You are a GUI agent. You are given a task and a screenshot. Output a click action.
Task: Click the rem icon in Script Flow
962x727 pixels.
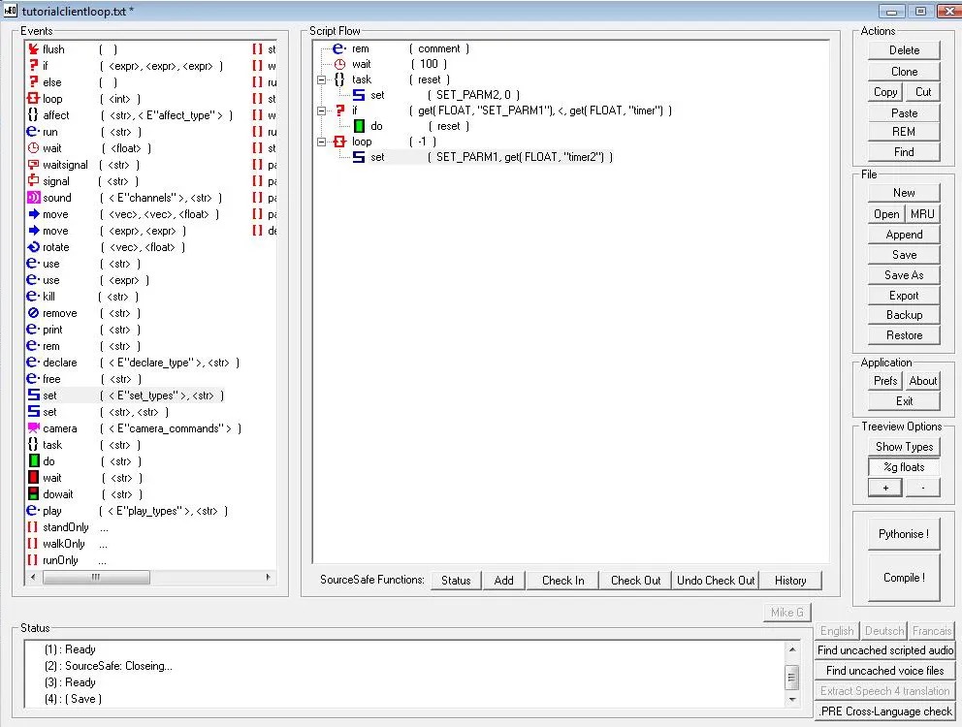(339, 48)
